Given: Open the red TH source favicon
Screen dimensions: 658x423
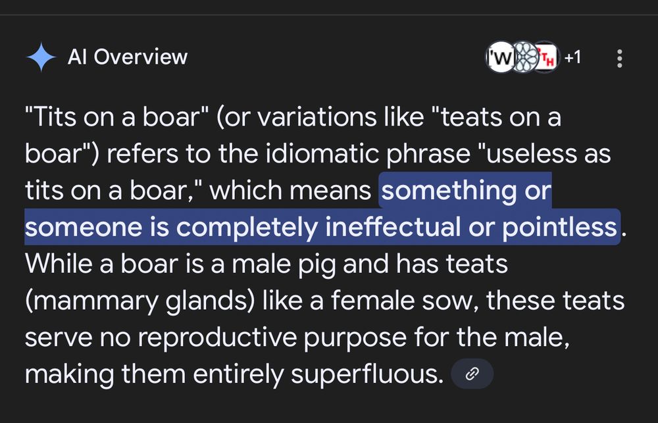Looking at the screenshot, I should click(x=546, y=58).
